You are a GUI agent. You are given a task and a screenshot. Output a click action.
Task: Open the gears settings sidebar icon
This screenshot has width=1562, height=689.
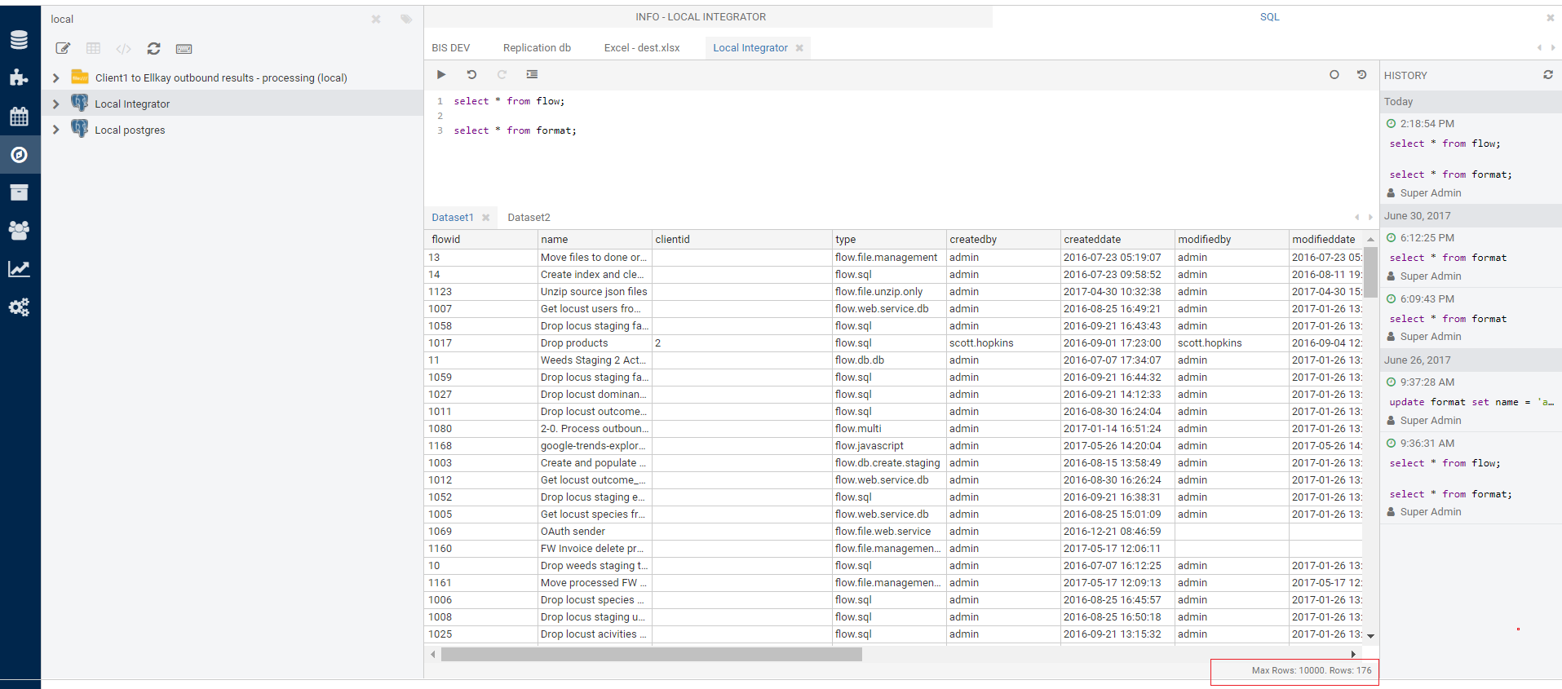19,307
